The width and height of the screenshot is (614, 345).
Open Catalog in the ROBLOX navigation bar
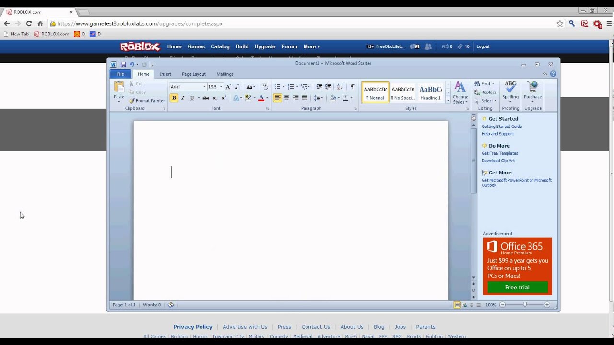point(220,46)
